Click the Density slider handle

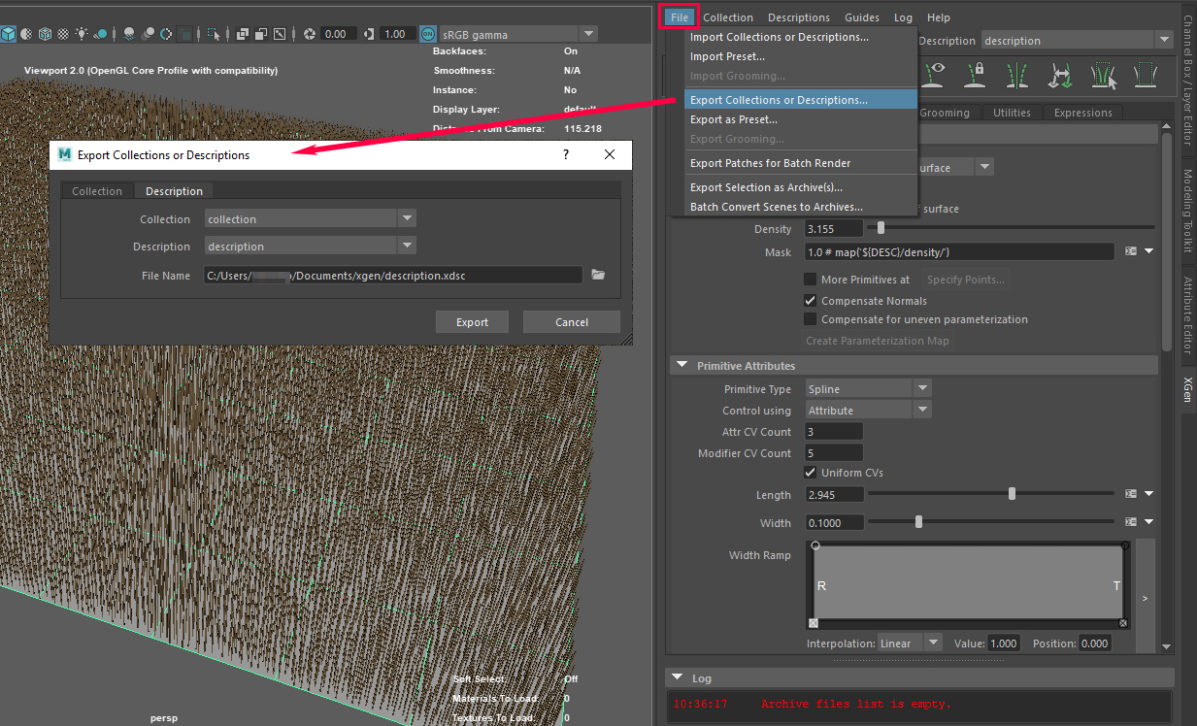pos(881,229)
